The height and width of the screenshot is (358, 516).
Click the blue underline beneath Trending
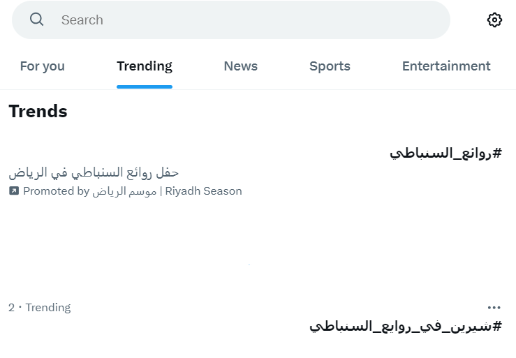145,87
